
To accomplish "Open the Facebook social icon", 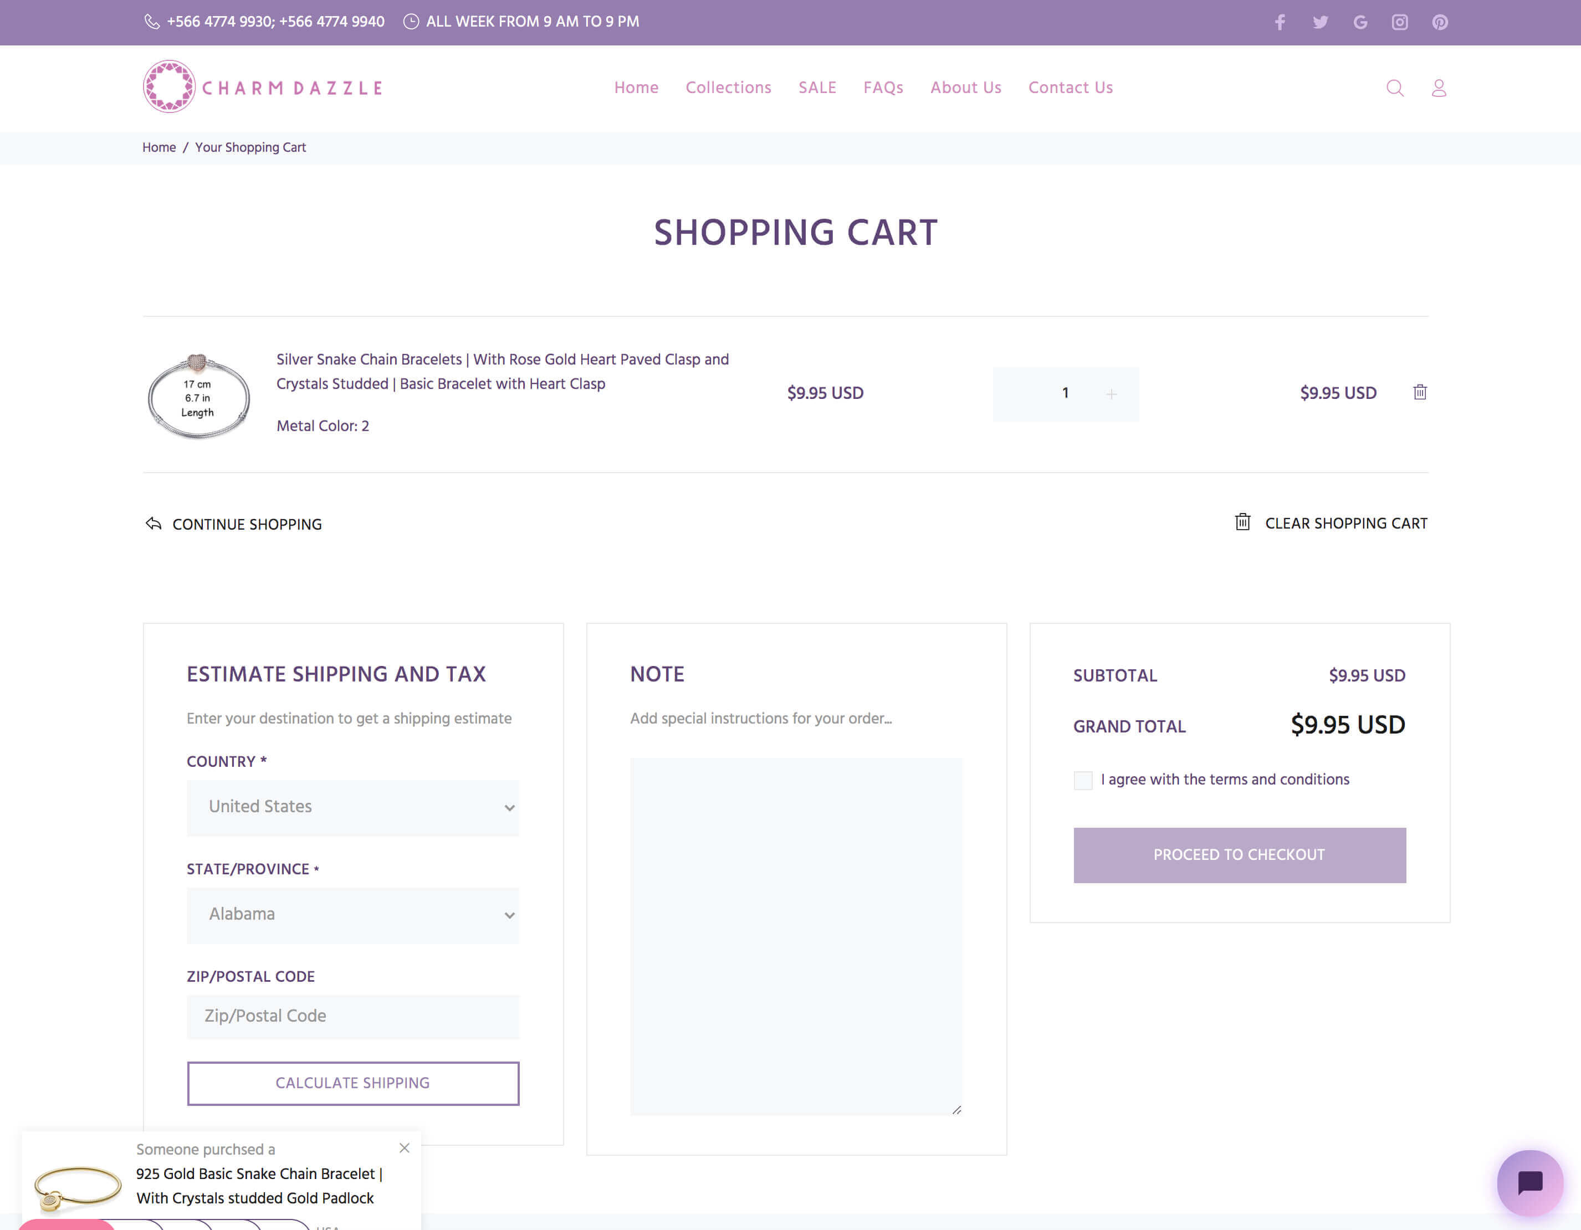I will pos(1280,23).
